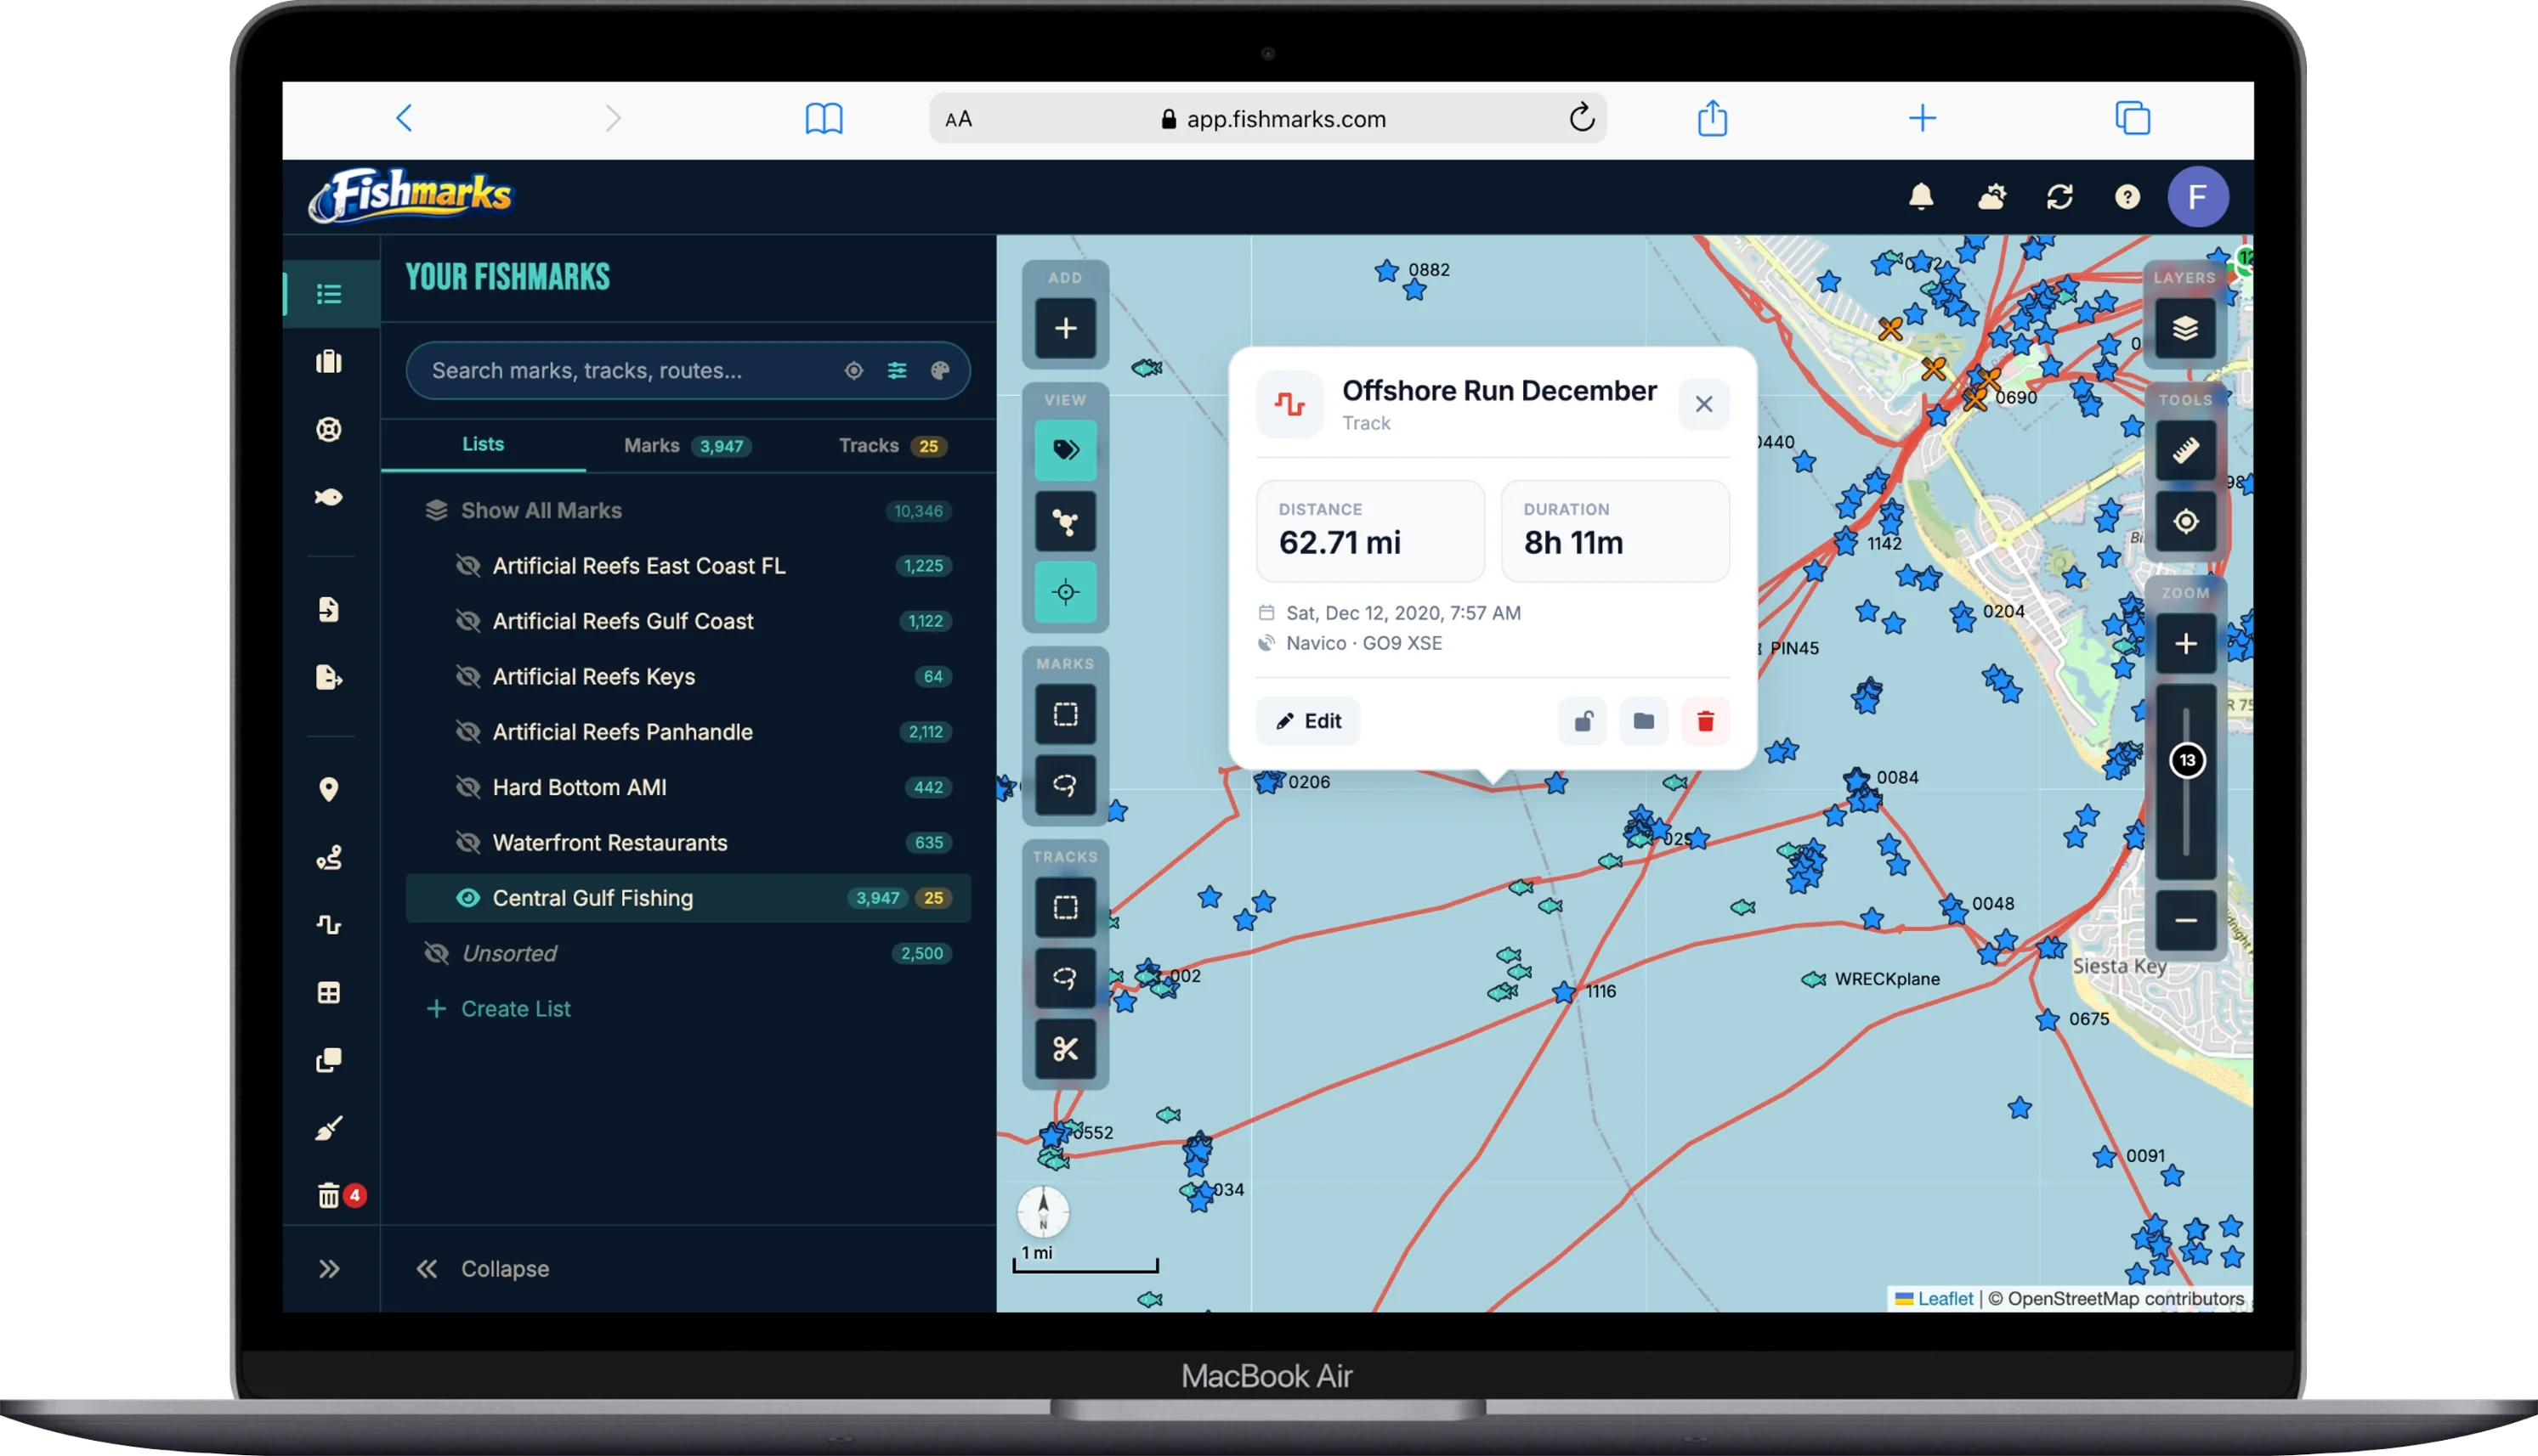Open the user profile avatar F
This screenshot has width=2538, height=1456.
(2197, 196)
